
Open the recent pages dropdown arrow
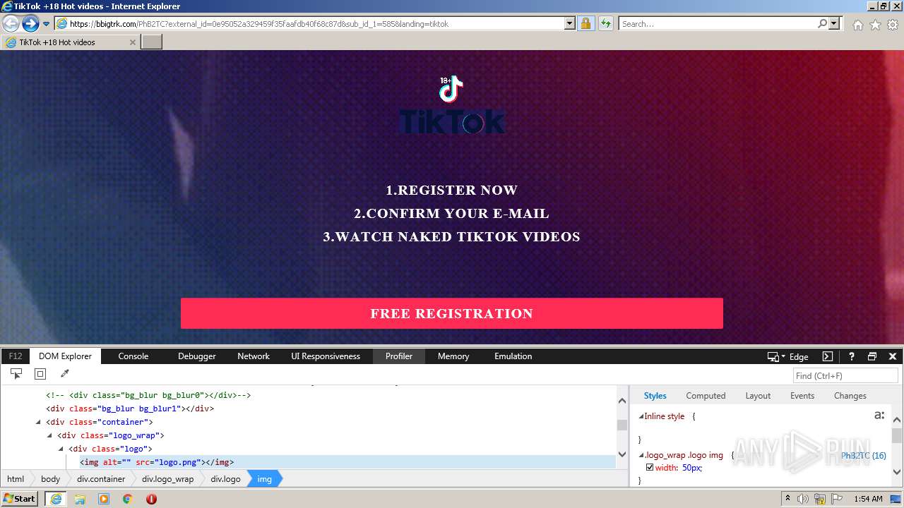click(x=46, y=23)
